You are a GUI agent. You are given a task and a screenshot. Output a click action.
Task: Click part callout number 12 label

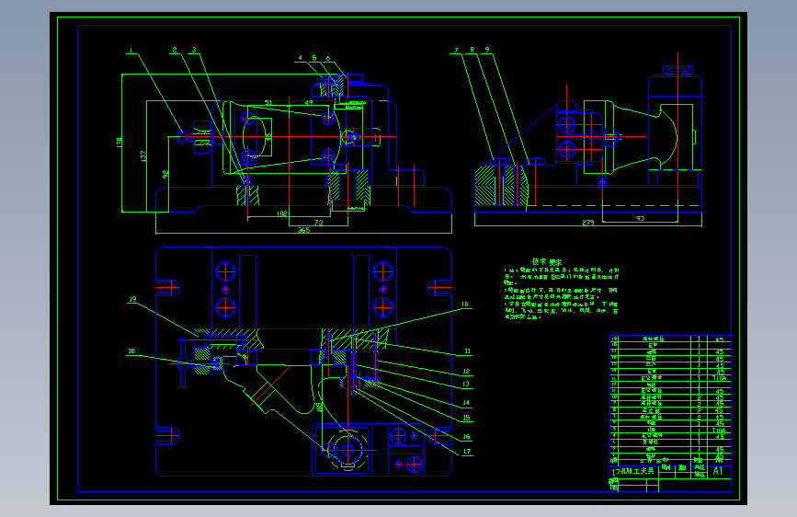pyautogui.click(x=466, y=372)
